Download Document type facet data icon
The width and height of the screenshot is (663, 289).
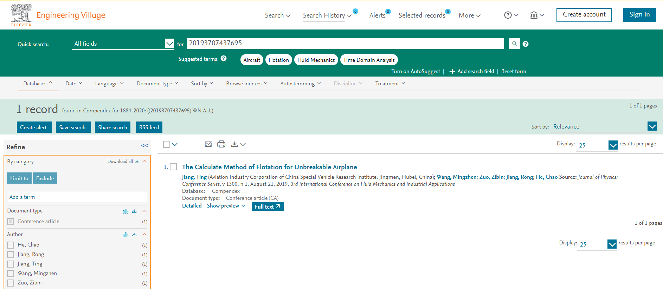(x=134, y=211)
